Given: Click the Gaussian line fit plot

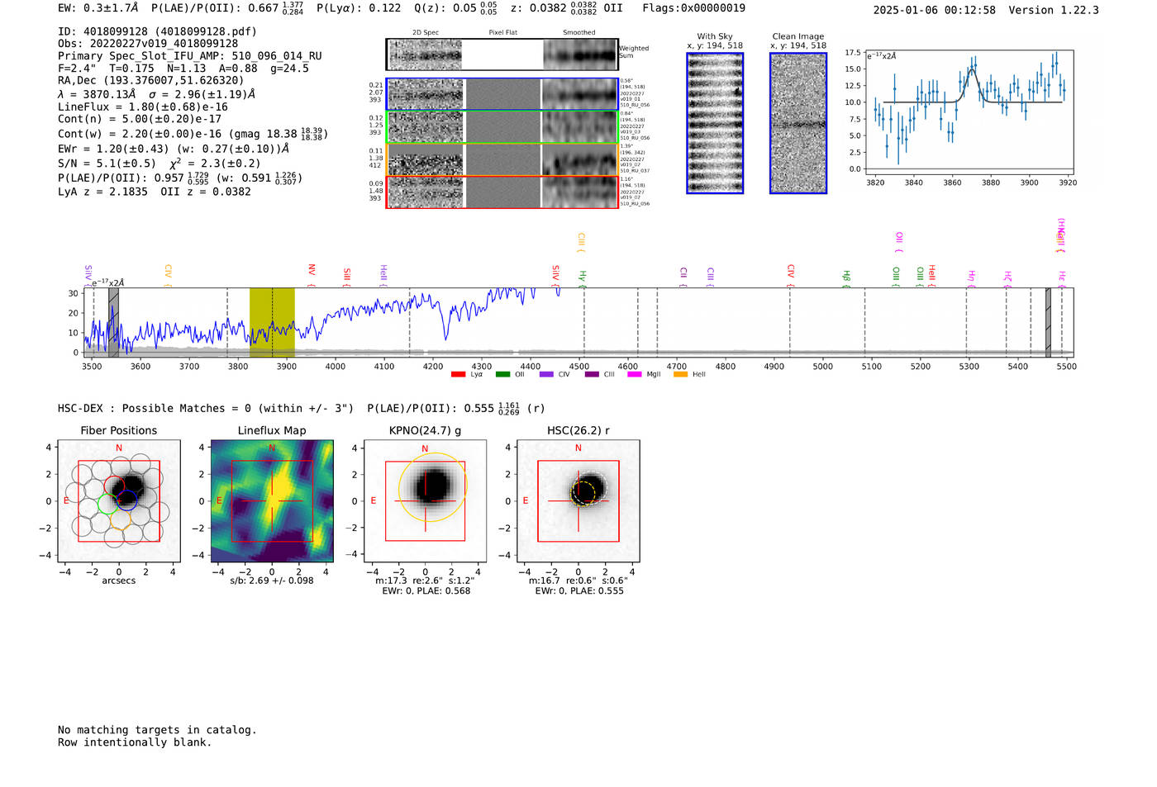Looking at the screenshot, I should pyautogui.click(x=969, y=111).
